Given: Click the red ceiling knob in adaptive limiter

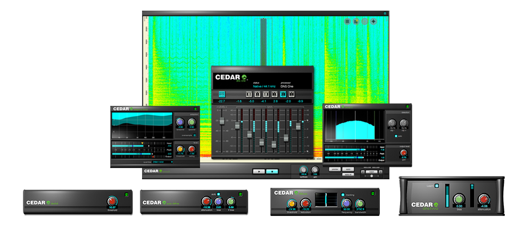Looking at the screenshot, I should [x=192, y=149].
